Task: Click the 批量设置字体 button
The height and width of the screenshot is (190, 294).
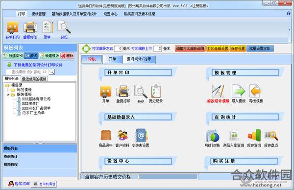Action: (260, 48)
